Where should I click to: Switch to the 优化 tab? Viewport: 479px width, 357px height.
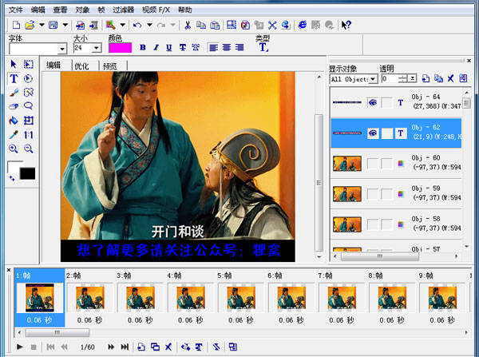pos(81,66)
